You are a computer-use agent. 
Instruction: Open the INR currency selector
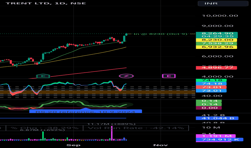click(x=223, y=3)
